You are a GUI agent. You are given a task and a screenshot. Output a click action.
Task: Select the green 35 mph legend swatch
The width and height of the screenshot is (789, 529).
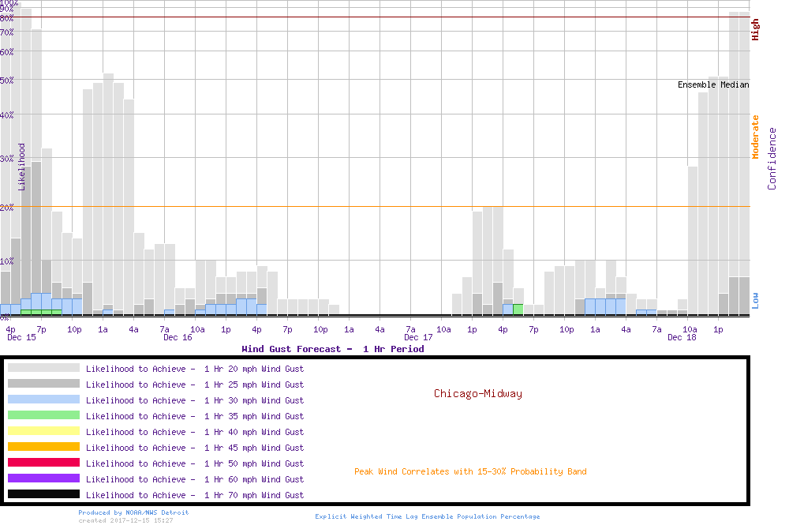click(43, 415)
